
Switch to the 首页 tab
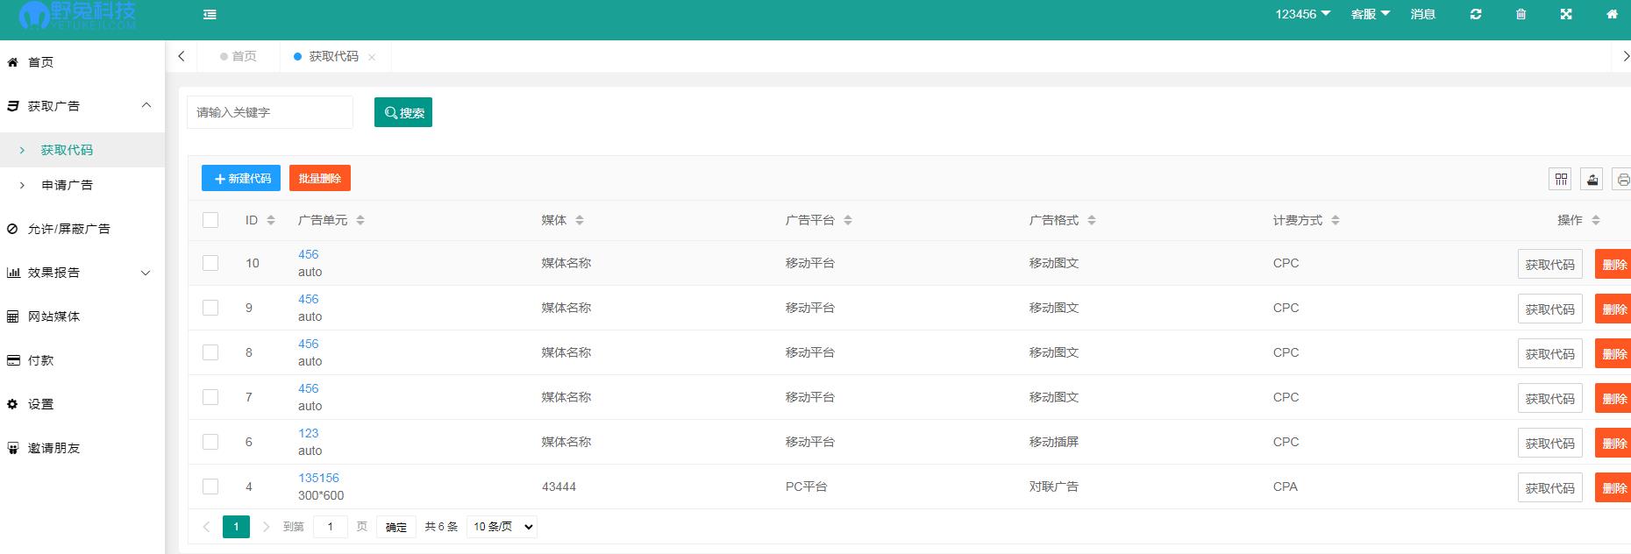coord(239,56)
